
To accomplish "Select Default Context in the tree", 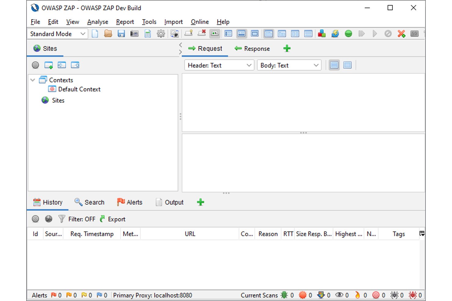I will [75, 89].
